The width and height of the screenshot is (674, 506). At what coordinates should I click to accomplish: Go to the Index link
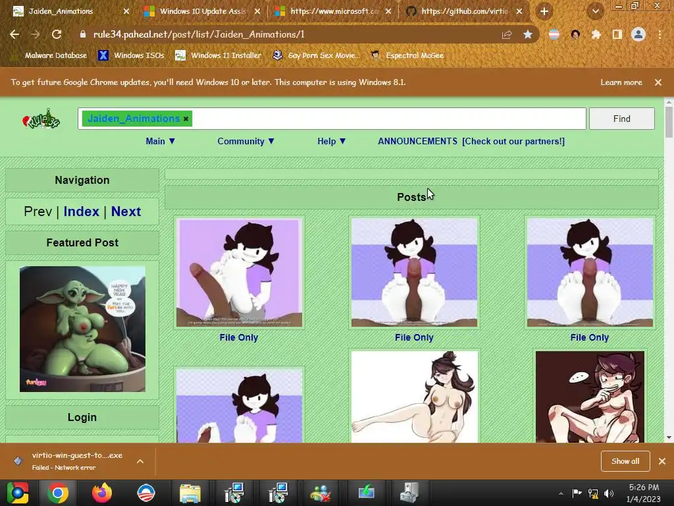pos(81,211)
